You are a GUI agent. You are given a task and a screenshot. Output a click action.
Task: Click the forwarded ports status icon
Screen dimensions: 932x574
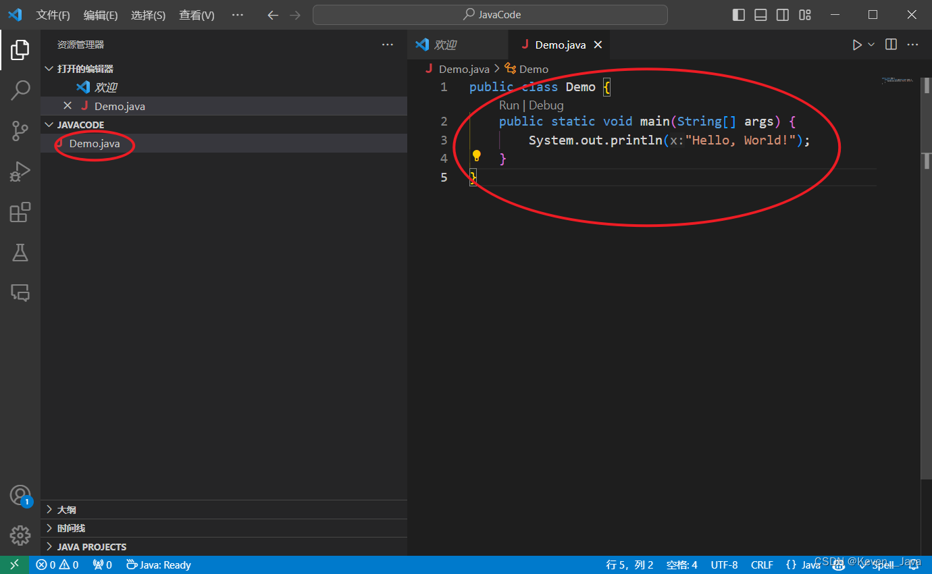click(x=102, y=565)
